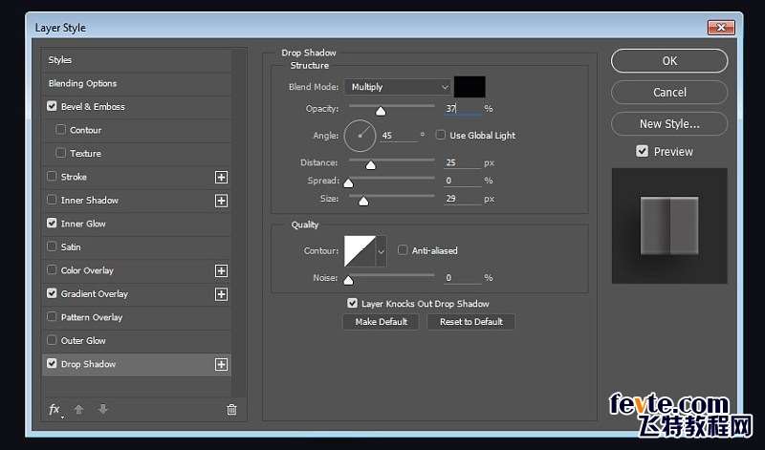765x450 pixels.
Task: Enable the Anti-aliased checkbox
Action: pos(403,250)
